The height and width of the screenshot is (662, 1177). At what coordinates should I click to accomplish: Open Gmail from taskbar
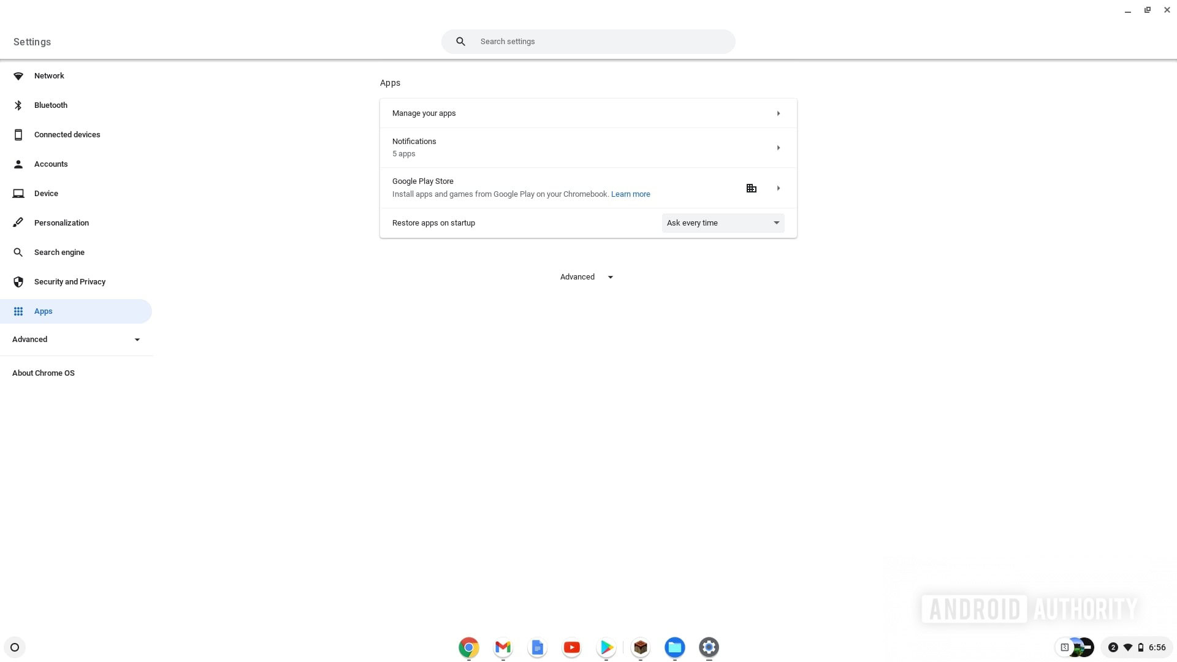point(503,647)
